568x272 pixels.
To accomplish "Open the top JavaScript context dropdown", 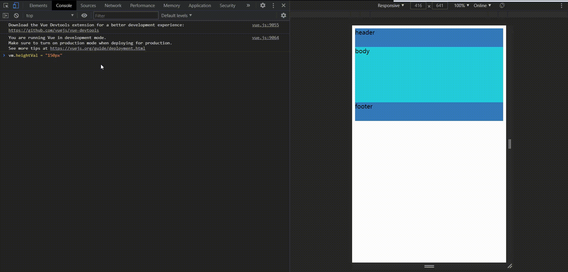I will pos(50,15).
